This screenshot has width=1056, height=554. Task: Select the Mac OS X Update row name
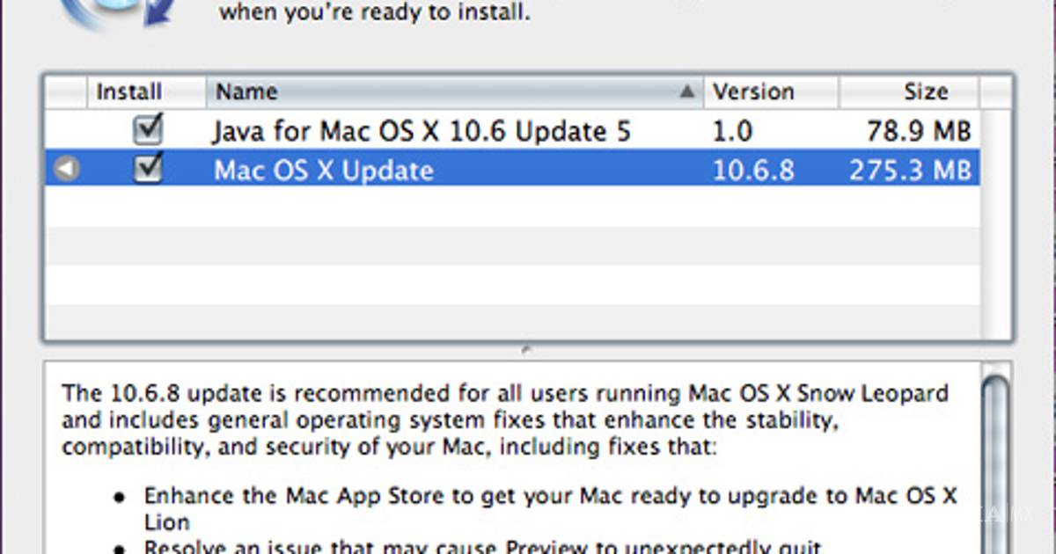(323, 170)
